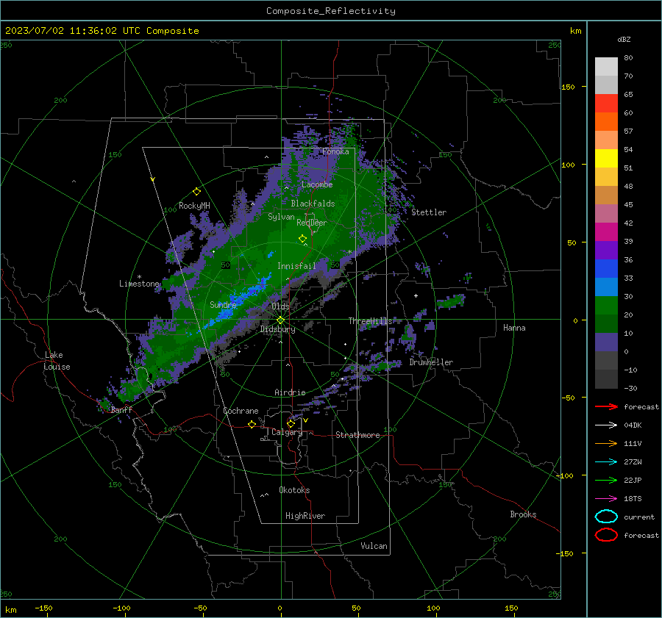Click the Calgary city label
Viewport: 662px width, 618px height.
287,432
